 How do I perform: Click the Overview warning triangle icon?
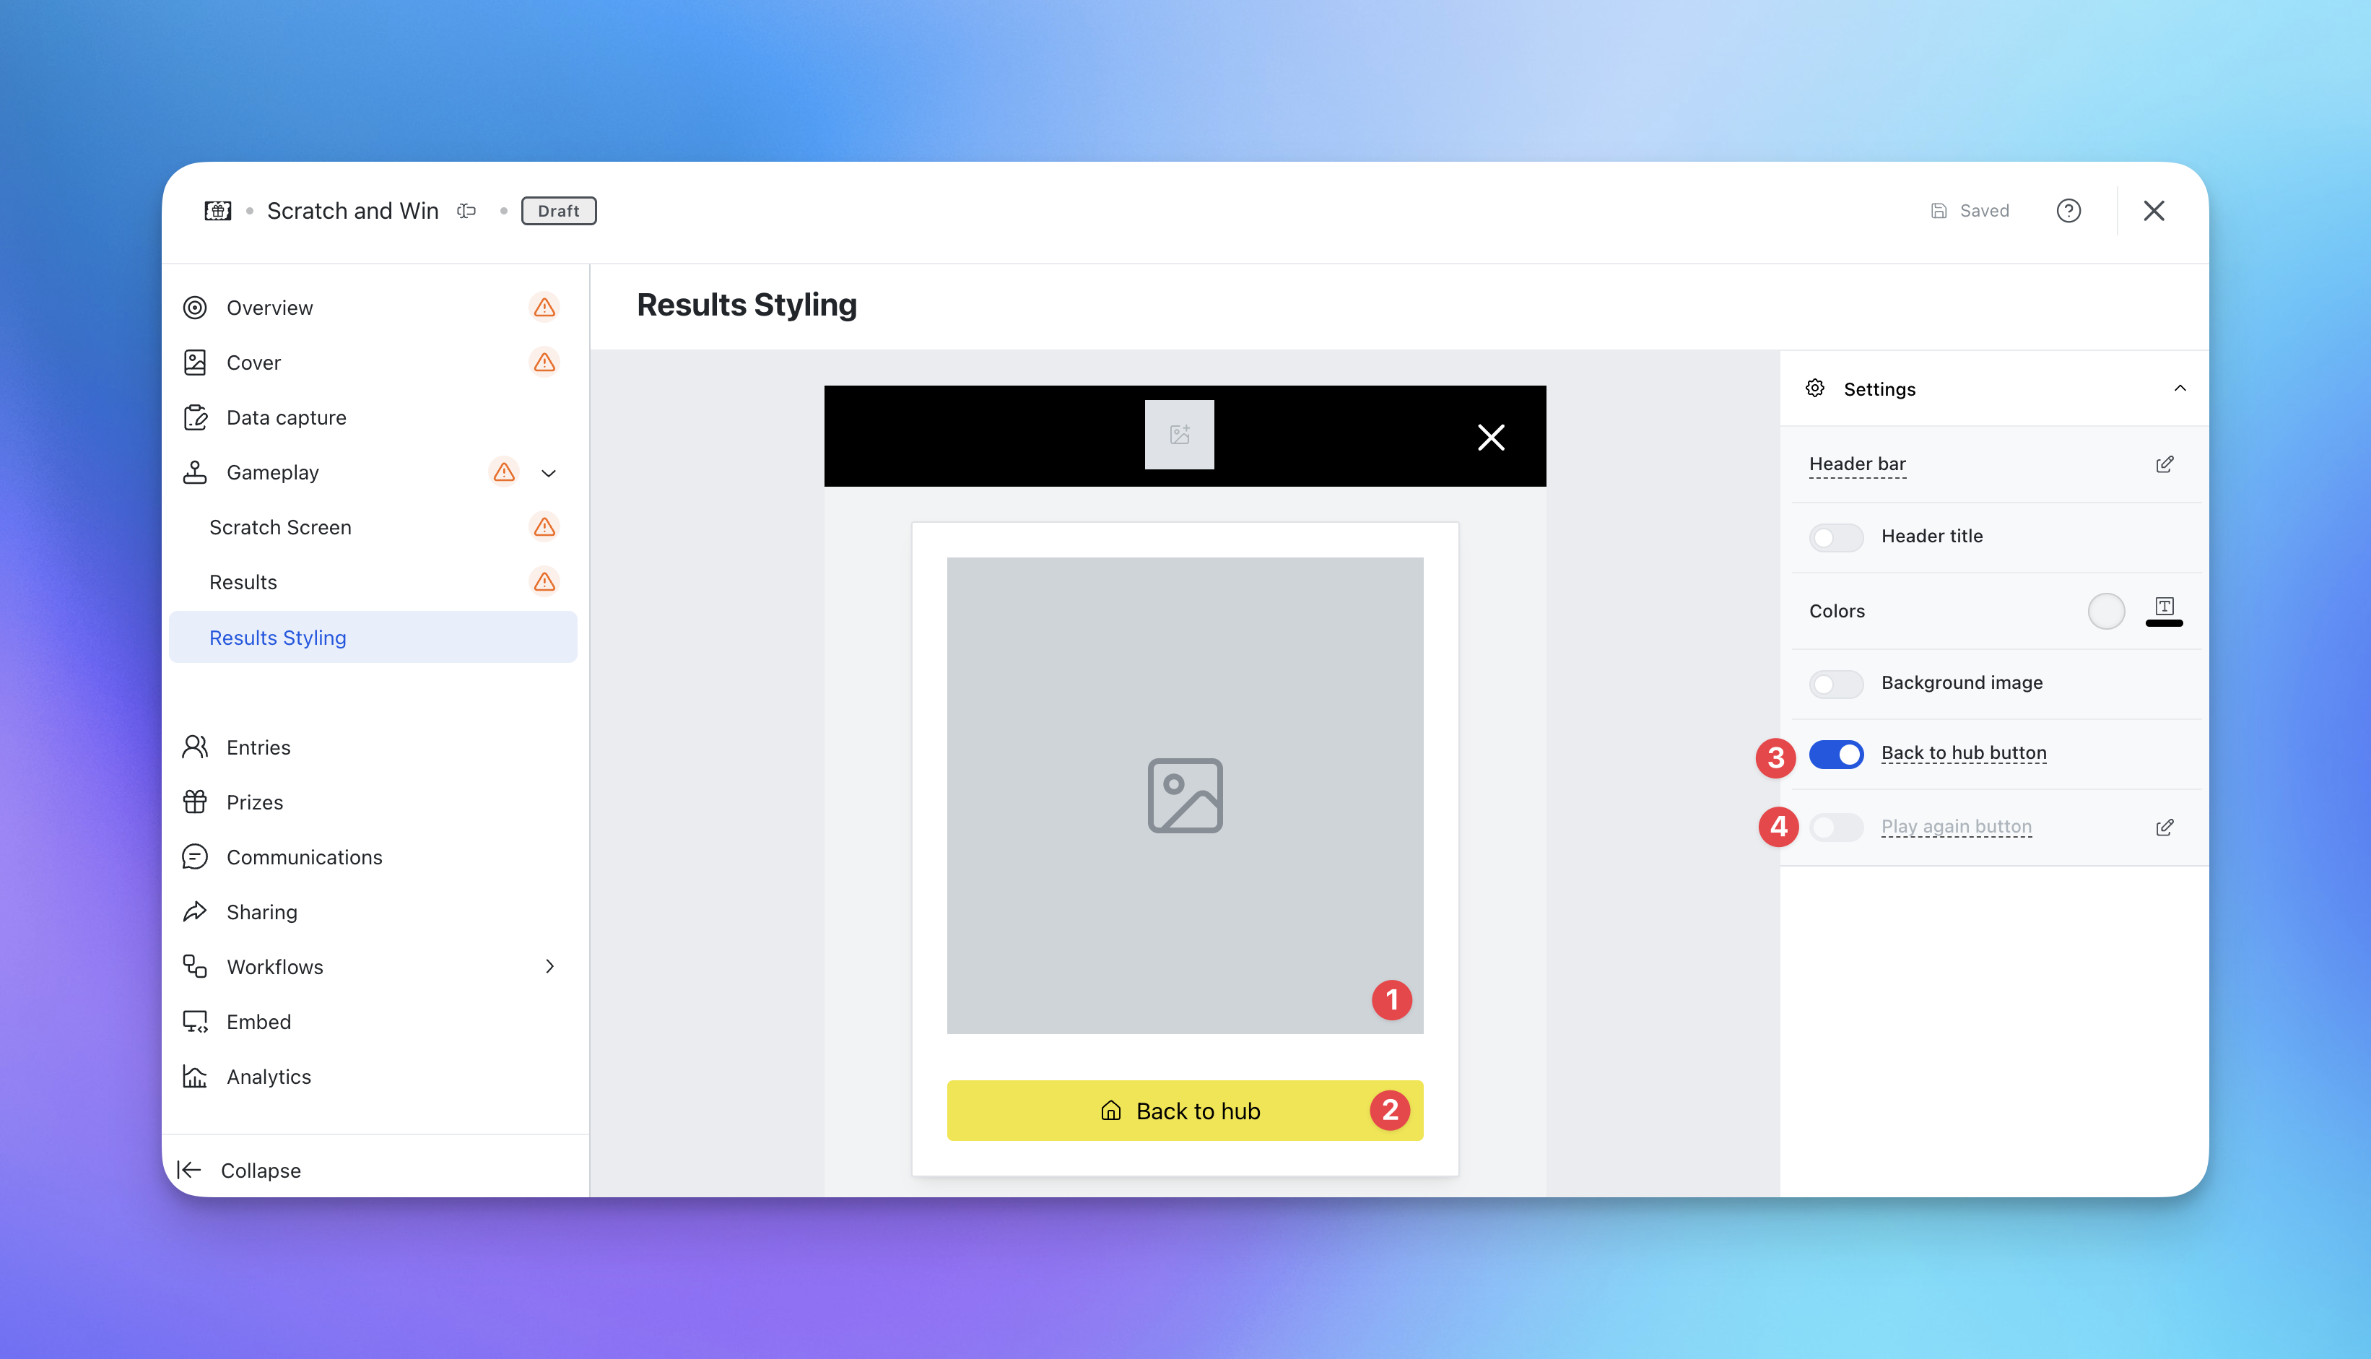(544, 308)
